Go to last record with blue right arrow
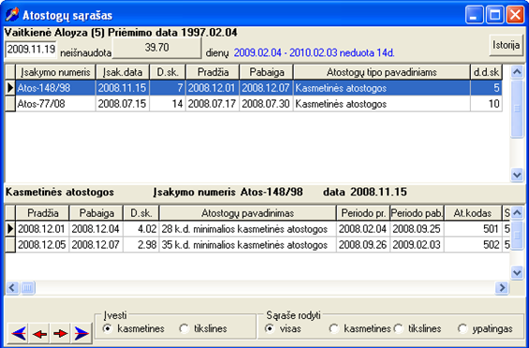The height and width of the screenshot is (348, 529). (81, 333)
